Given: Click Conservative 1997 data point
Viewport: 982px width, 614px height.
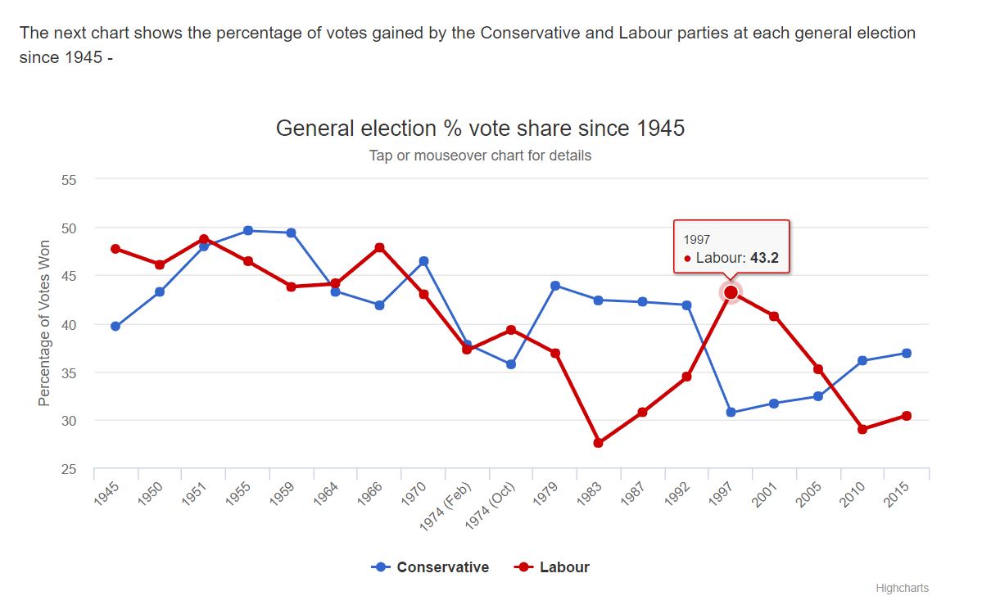Looking at the screenshot, I should [731, 413].
